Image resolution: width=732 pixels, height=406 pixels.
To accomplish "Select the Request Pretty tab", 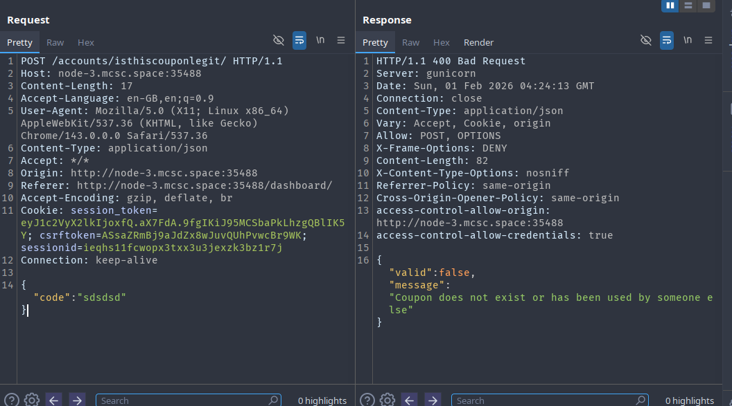I will tap(19, 42).
